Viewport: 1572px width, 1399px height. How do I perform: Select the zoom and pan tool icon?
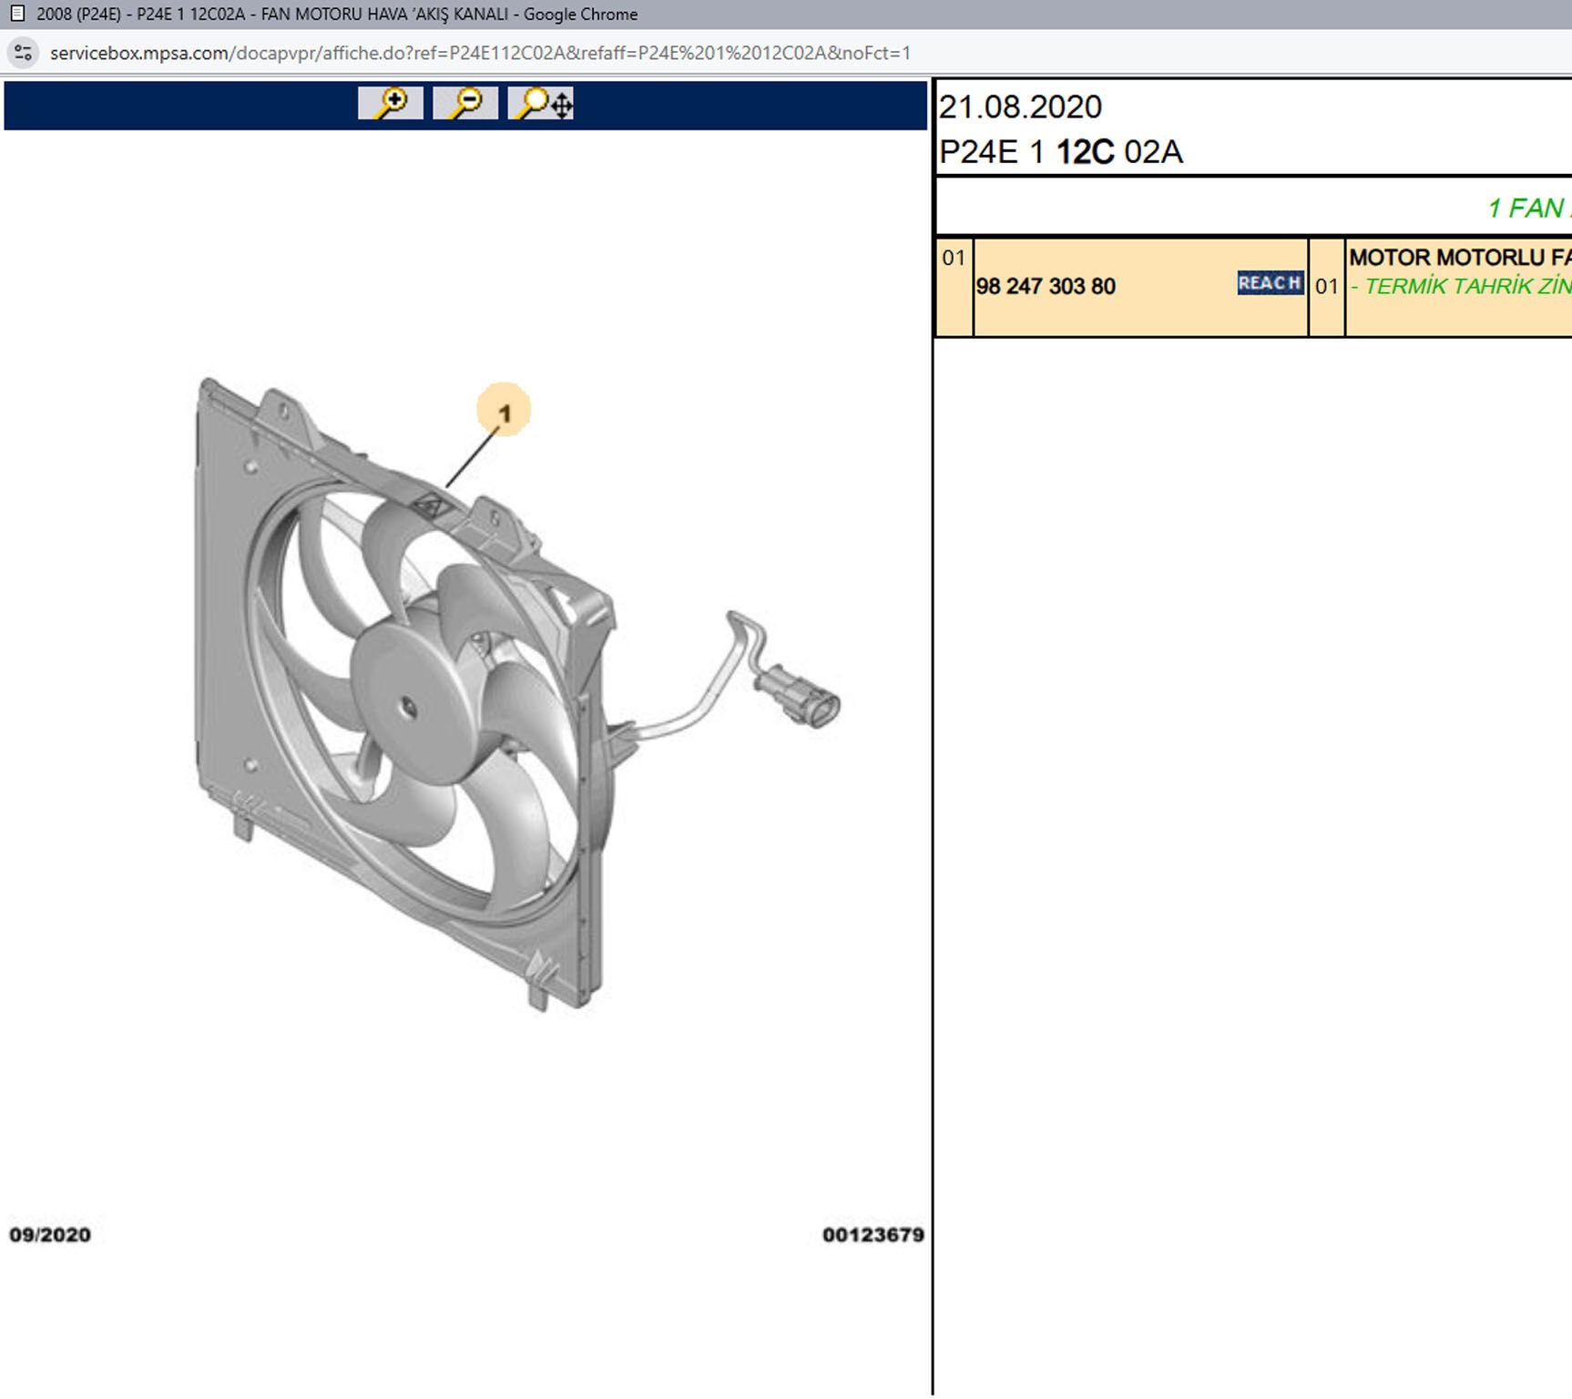click(541, 103)
